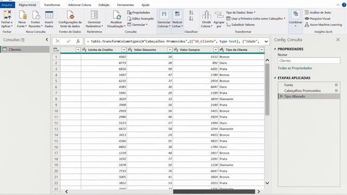Screen dimensions: 347x195
Task: Open the Limite de Credito column filter
Action: (x=124, y=50)
